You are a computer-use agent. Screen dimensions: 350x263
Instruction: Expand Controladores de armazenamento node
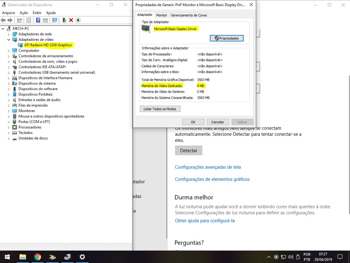[x=9, y=56]
